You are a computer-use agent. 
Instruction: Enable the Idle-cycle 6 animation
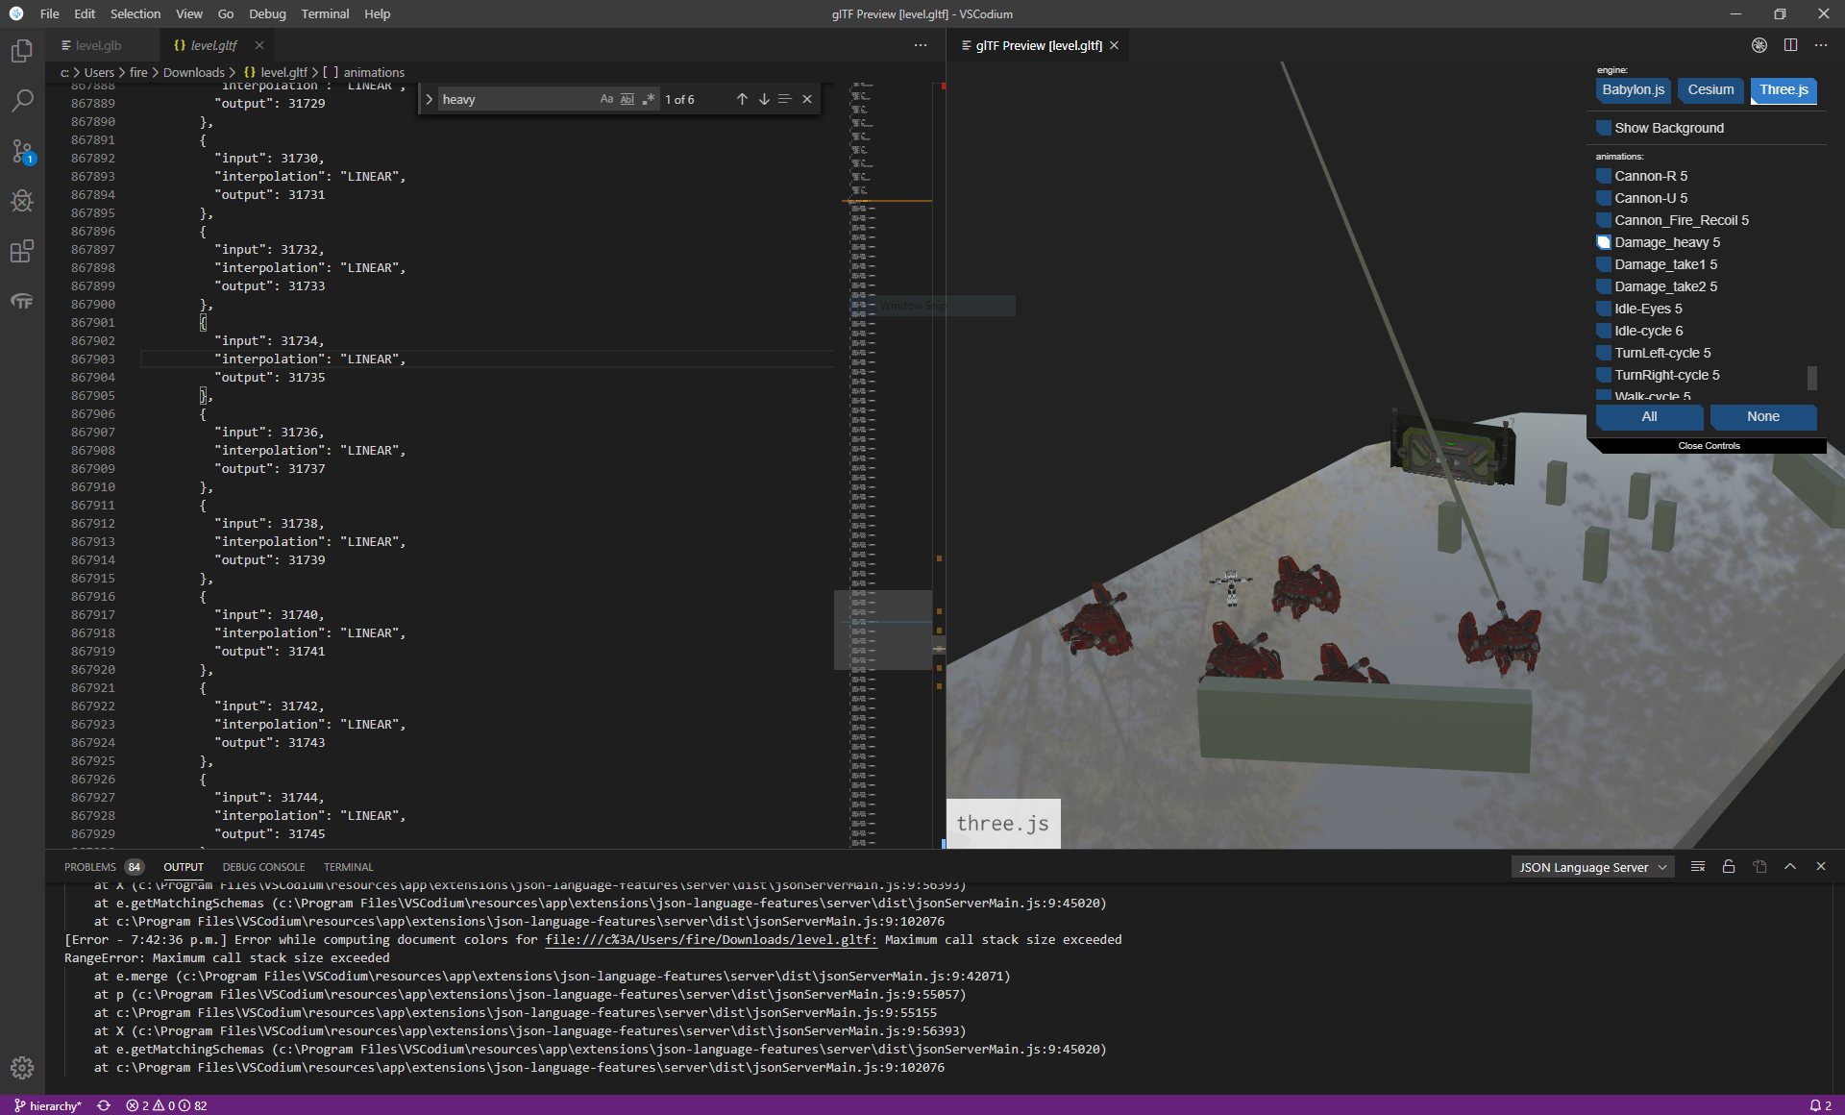(1603, 331)
